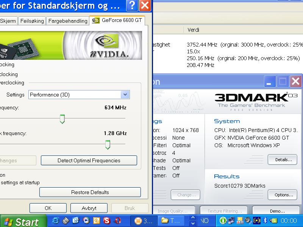Click the Windows Media Player quick launch icon
303x227 pixels.
click(86, 221)
